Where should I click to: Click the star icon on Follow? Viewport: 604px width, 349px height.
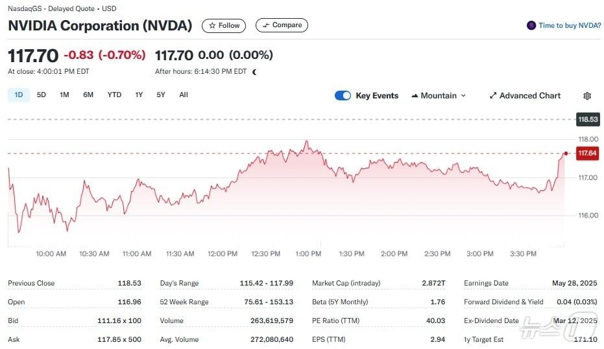coord(212,26)
